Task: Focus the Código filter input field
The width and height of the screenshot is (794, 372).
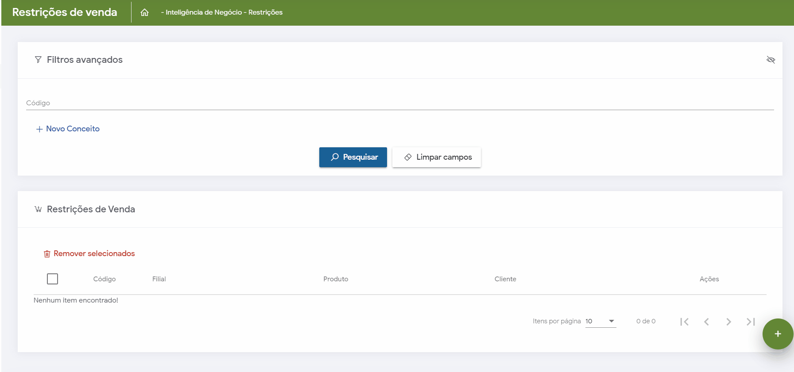Action: pyautogui.click(x=400, y=103)
